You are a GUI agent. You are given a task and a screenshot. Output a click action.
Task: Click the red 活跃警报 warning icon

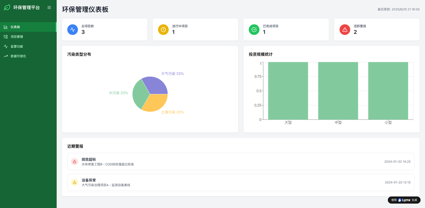pyautogui.click(x=345, y=30)
